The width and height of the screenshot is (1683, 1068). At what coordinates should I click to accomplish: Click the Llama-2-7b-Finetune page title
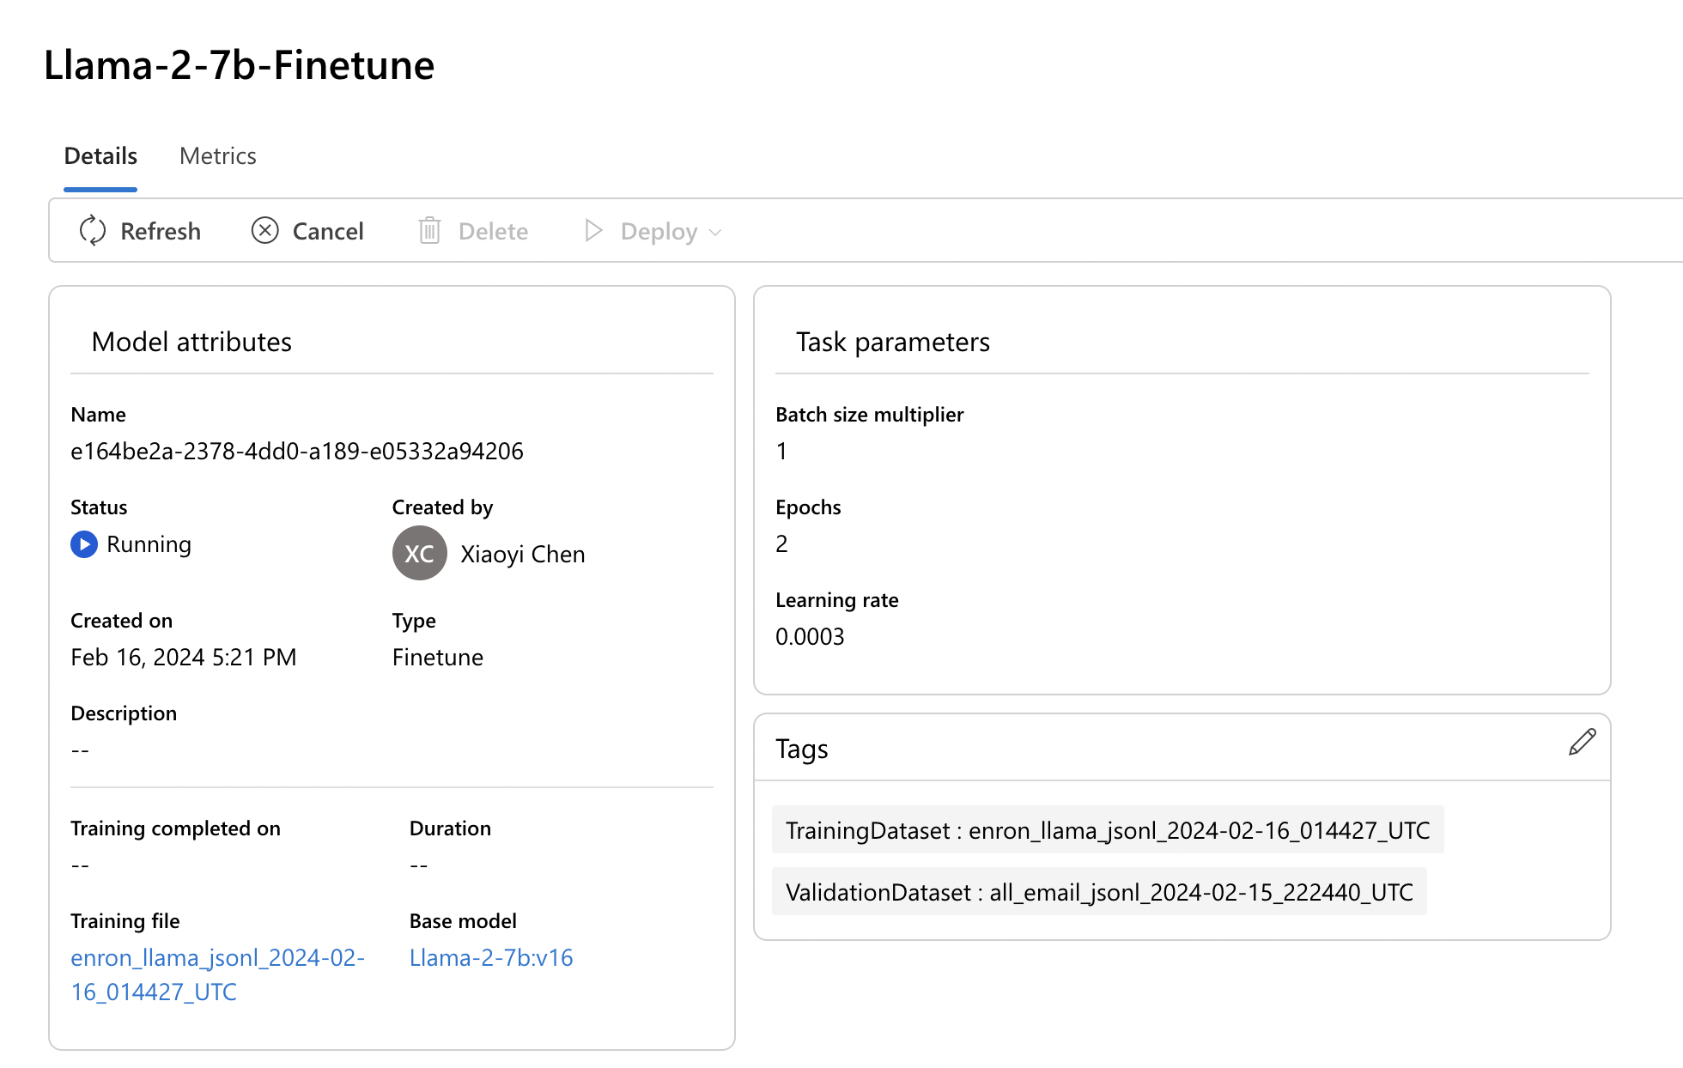coord(239,65)
